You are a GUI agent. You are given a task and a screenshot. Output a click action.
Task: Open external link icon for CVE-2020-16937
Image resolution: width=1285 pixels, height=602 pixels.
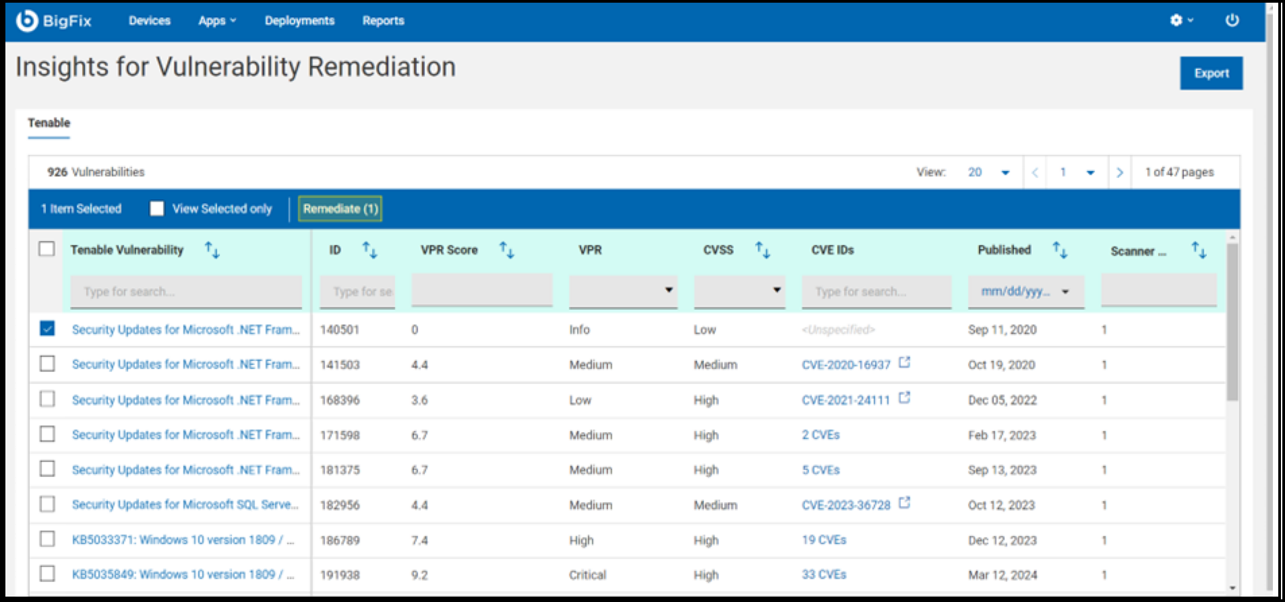click(905, 363)
